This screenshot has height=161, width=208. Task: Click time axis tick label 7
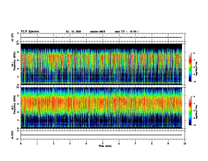[x=136, y=144]
